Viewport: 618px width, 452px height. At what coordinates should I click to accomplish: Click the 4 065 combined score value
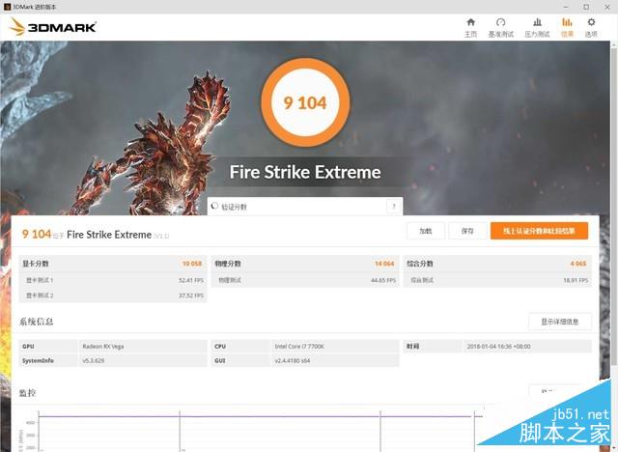tap(578, 264)
